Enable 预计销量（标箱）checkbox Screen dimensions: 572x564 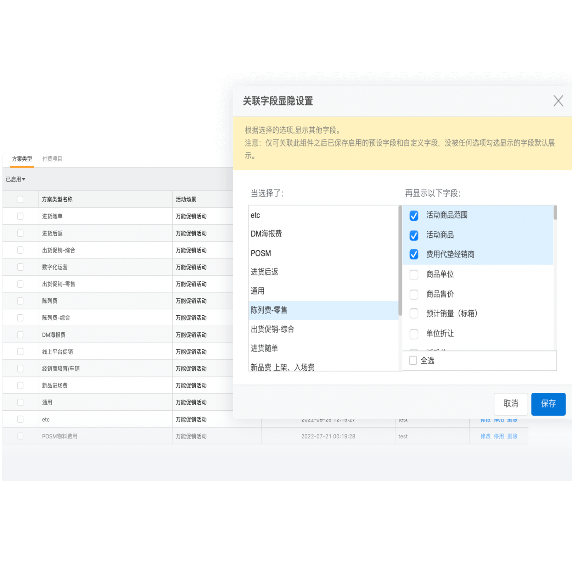point(414,314)
